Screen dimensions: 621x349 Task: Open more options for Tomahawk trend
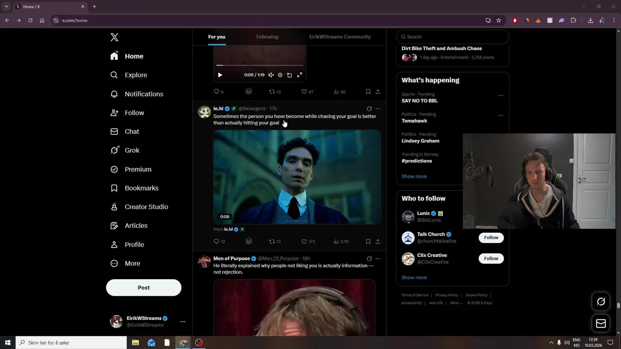click(x=501, y=115)
